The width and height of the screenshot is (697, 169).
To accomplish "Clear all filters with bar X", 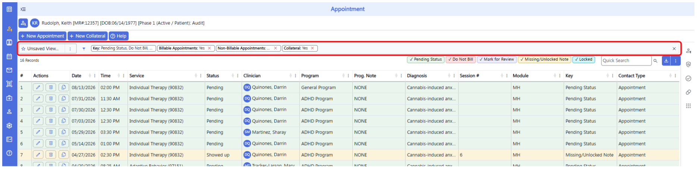I will 674,49.
